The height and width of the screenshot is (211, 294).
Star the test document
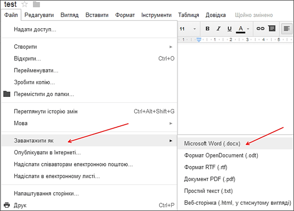pos(25,5)
